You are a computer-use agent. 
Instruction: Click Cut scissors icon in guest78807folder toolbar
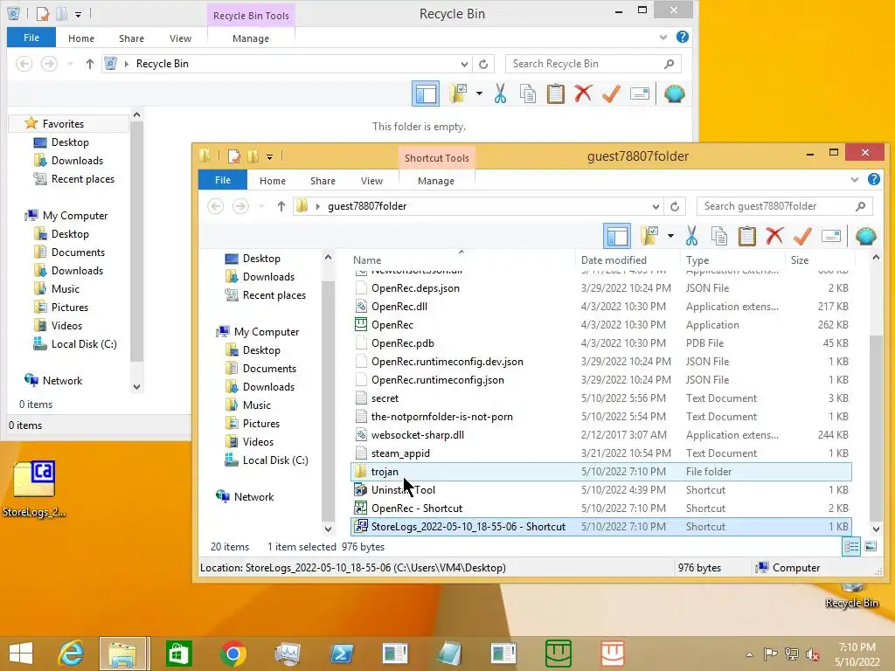(691, 236)
